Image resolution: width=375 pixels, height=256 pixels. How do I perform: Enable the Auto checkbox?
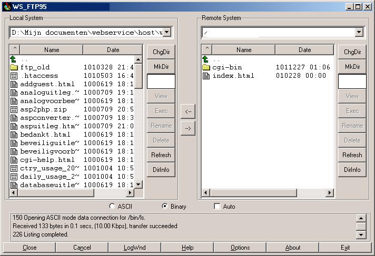(217, 207)
